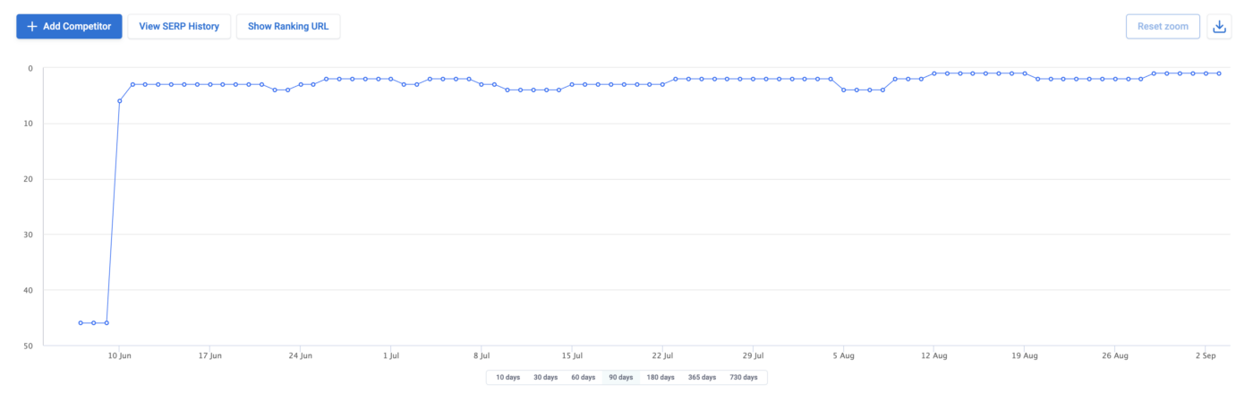Click the first data point at rank 46
The width and height of the screenshot is (1253, 393).
[81, 322]
